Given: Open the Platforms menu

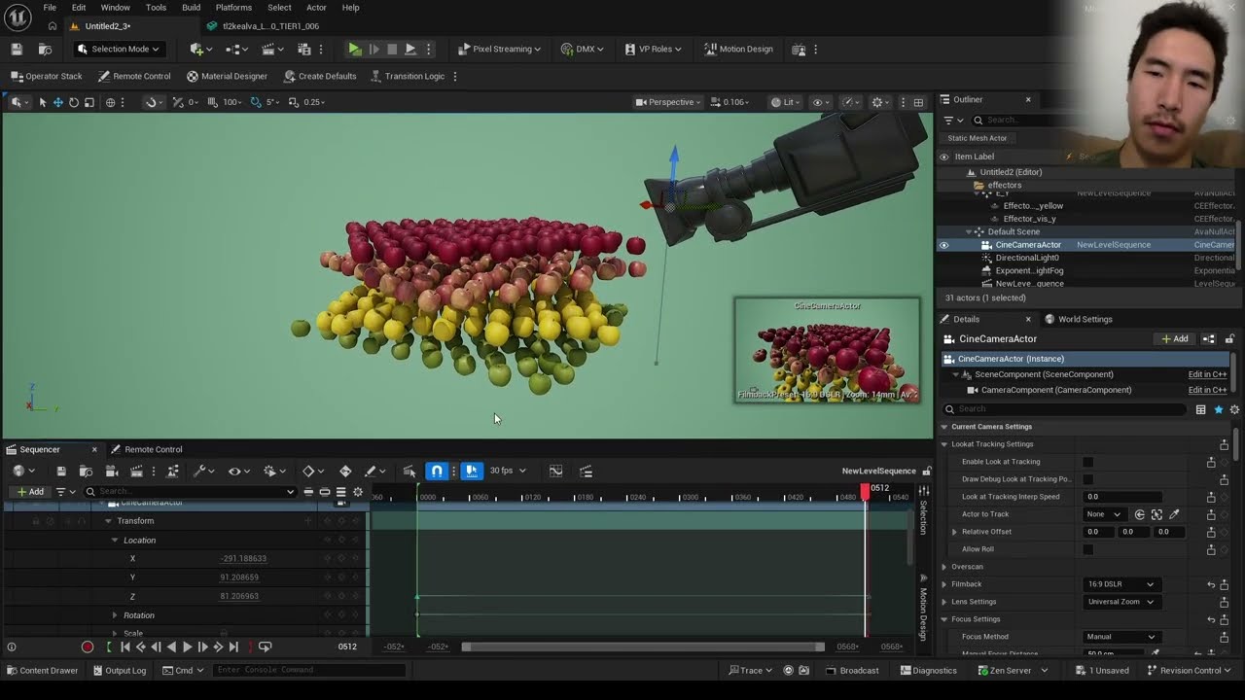Looking at the screenshot, I should click(233, 8).
